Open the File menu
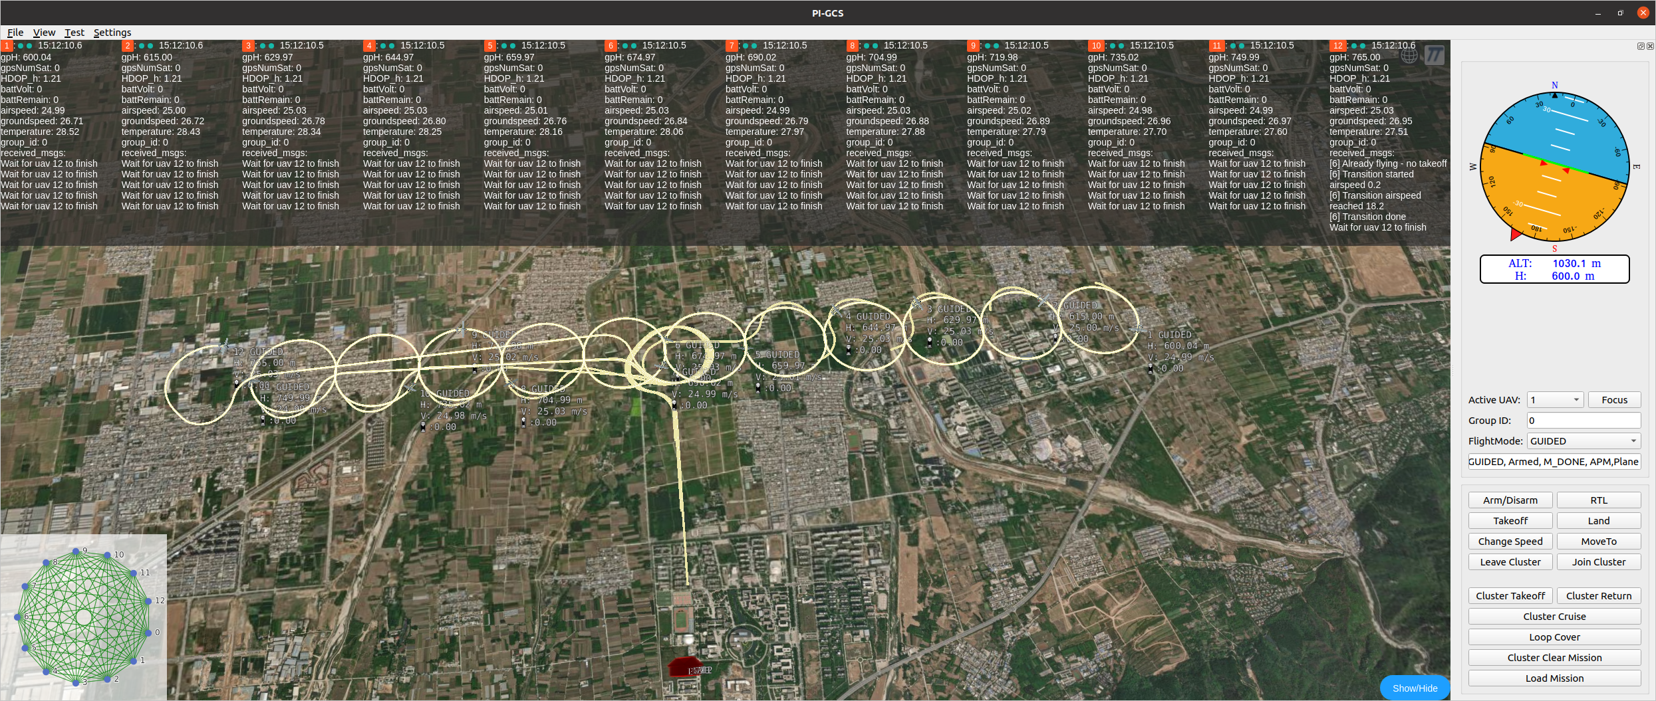 pos(15,32)
